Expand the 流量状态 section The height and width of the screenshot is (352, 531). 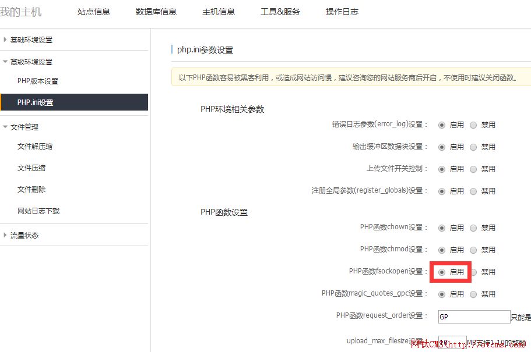point(24,235)
